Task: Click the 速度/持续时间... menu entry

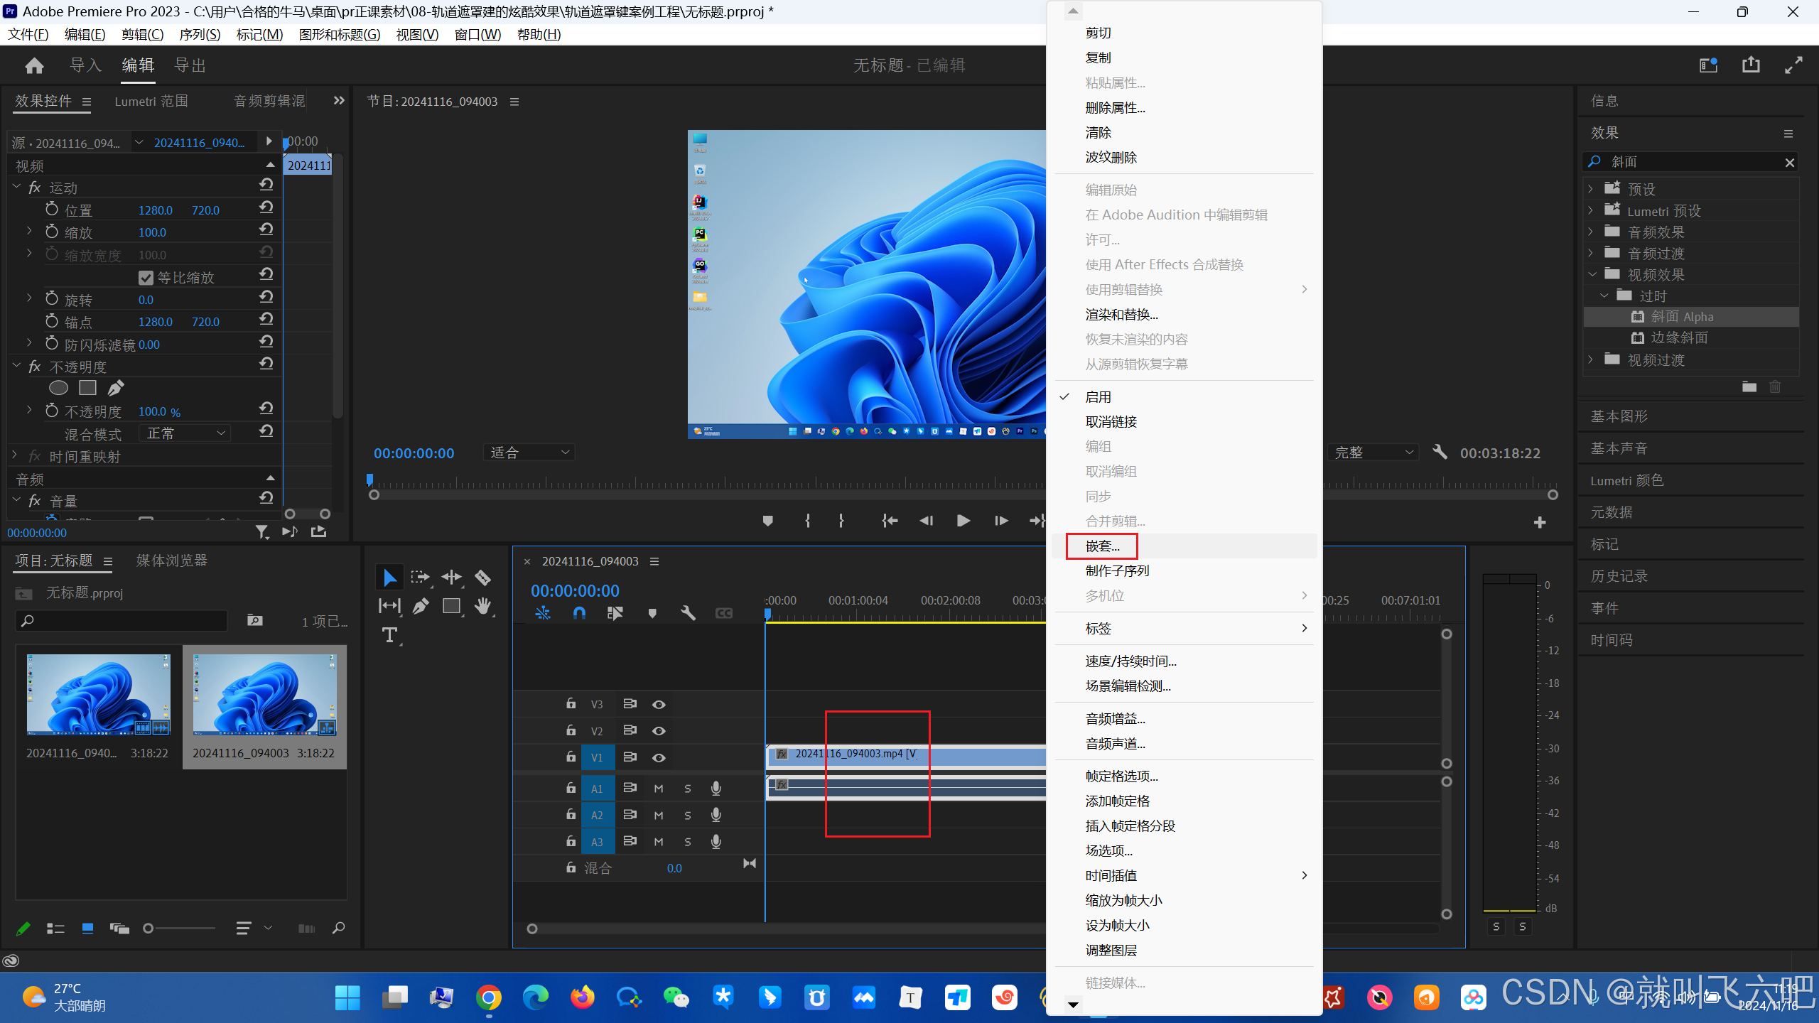Action: (x=1130, y=661)
